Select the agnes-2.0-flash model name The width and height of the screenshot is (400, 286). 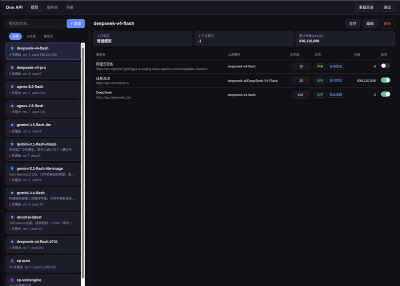(x=30, y=86)
